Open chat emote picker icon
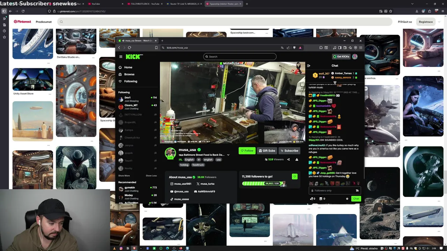The image size is (447, 251). [357, 191]
